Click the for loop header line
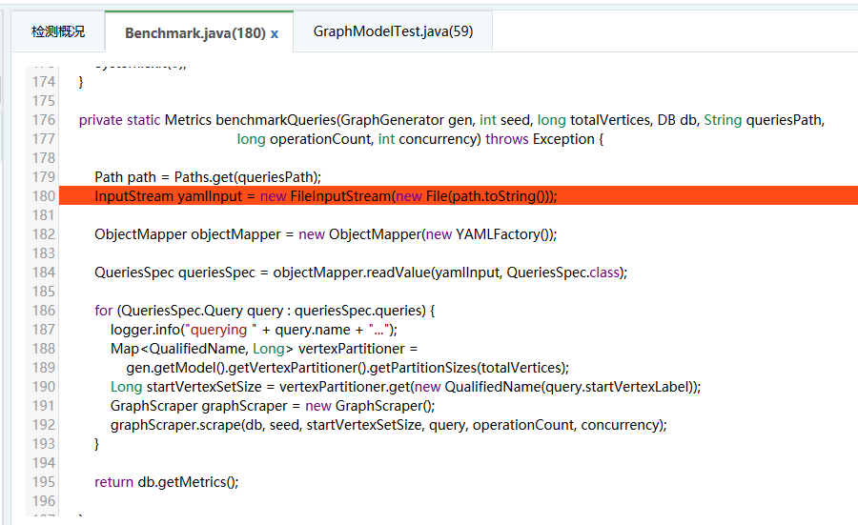The height and width of the screenshot is (525, 858). click(x=265, y=311)
